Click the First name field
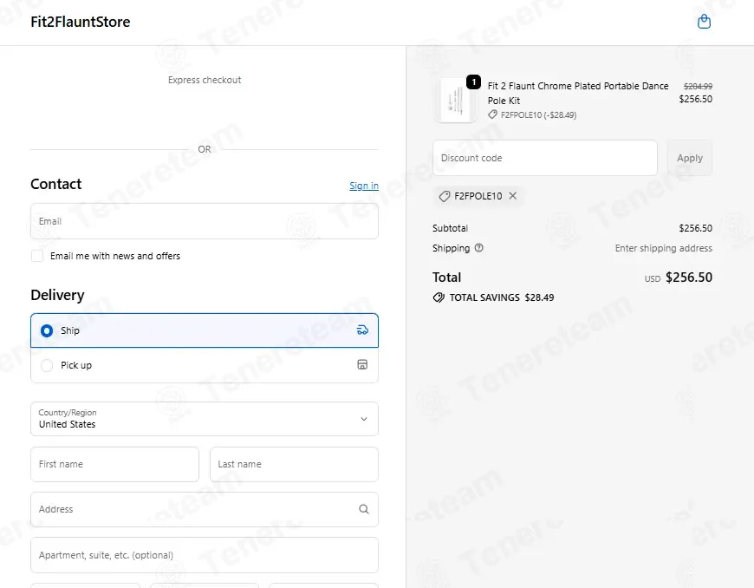This screenshot has height=588, width=754. (114, 464)
